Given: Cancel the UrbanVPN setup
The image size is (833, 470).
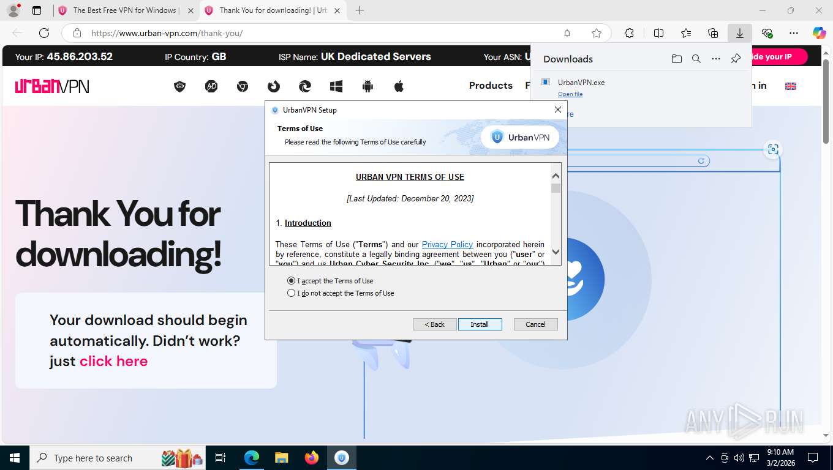Looking at the screenshot, I should (535, 324).
